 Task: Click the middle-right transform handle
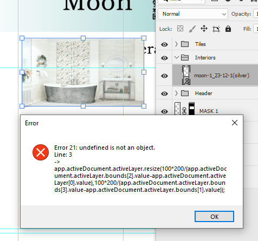[144, 72]
